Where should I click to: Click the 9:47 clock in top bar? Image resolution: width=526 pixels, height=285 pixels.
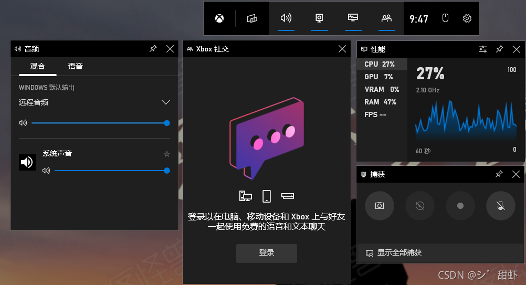(x=419, y=19)
